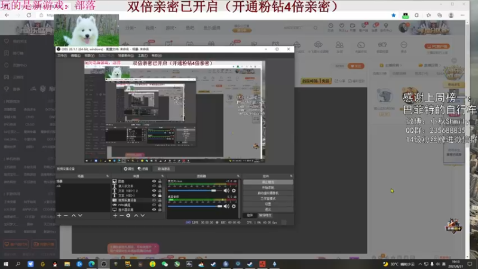Click 开始录制 to start recording
Viewport: 478px width, 269px height.
(268, 188)
